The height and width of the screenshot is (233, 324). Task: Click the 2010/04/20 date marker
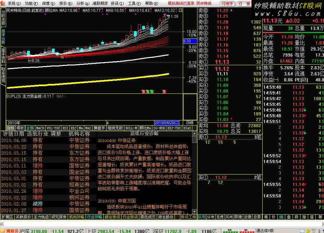pyautogui.click(x=167, y=123)
